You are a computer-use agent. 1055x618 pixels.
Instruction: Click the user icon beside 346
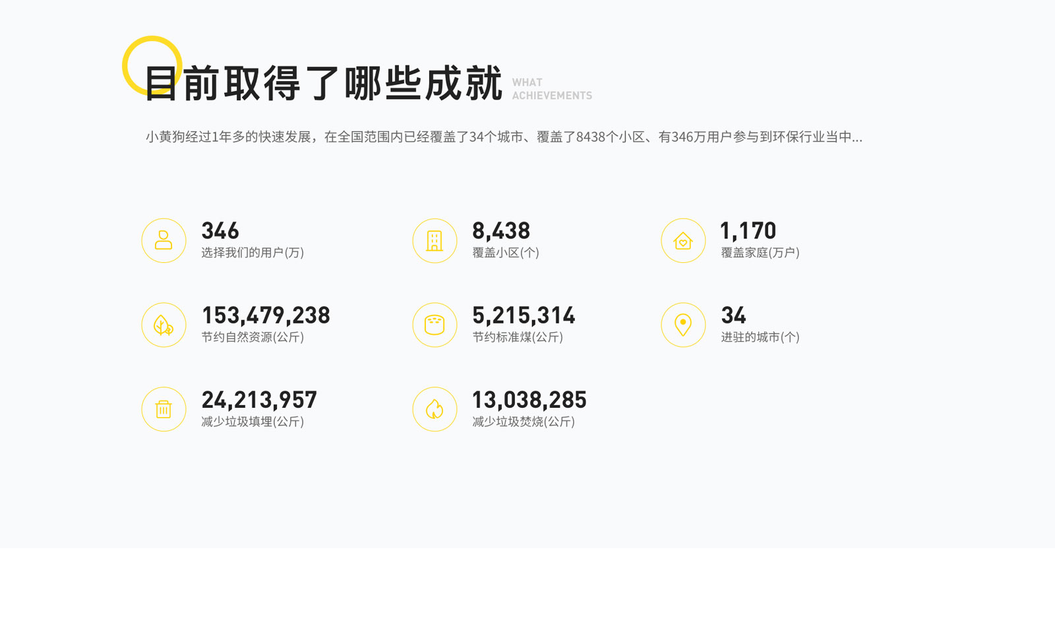click(x=164, y=240)
